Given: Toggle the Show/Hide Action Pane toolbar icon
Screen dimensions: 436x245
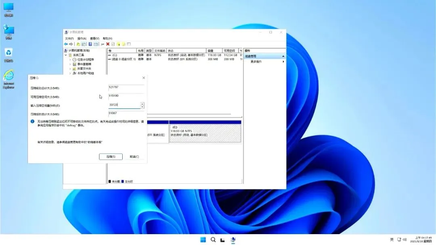Looking at the screenshot, I should (96, 44).
